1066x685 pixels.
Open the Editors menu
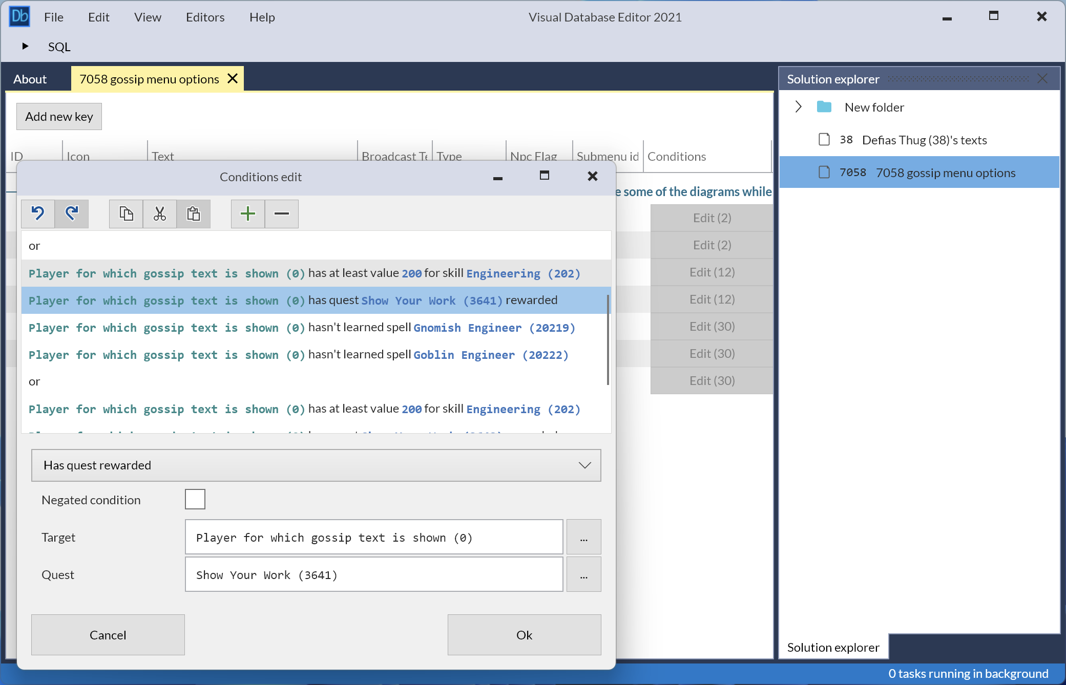click(205, 17)
